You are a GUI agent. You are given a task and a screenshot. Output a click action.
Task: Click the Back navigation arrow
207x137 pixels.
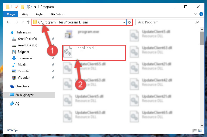8,22
